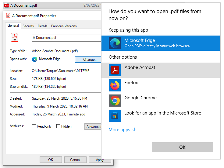Click Cancel in the Properties dialog
Viewport: 224px width, 168px height.
pos(75,160)
